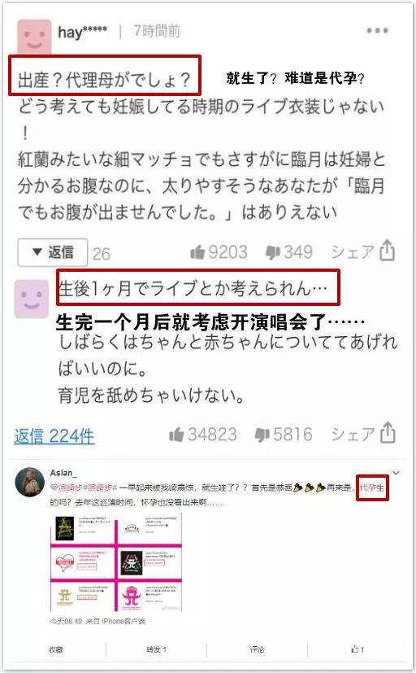Open the three-dot menu on hay***** comment
The height and width of the screenshot is (673, 416).
coord(377,30)
